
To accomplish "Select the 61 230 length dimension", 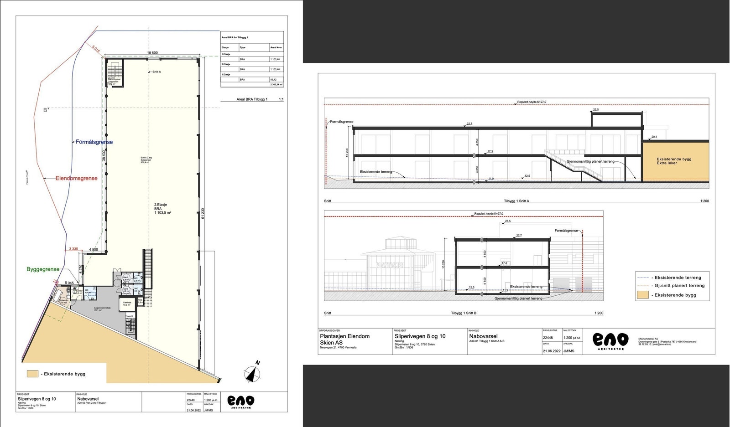I will [x=203, y=214].
